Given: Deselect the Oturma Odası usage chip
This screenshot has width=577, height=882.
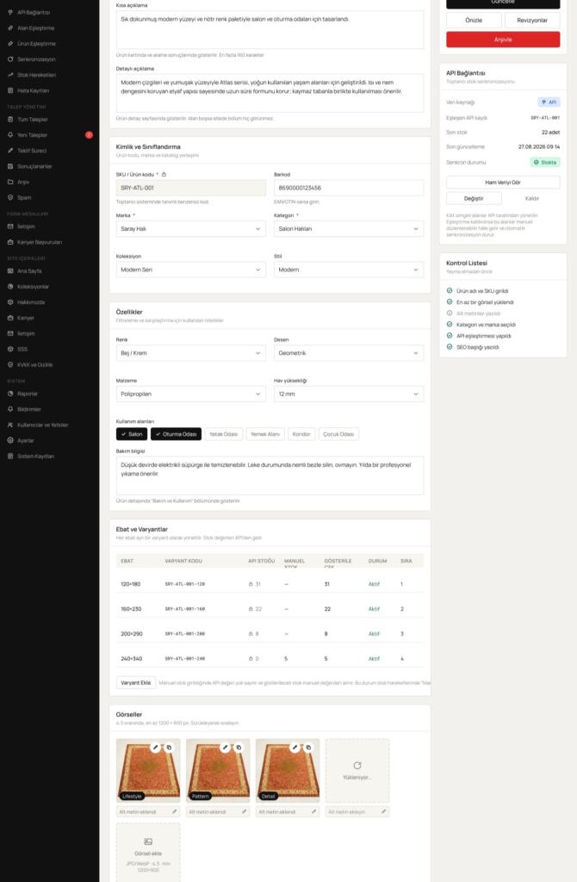Looking at the screenshot, I should click(x=176, y=434).
